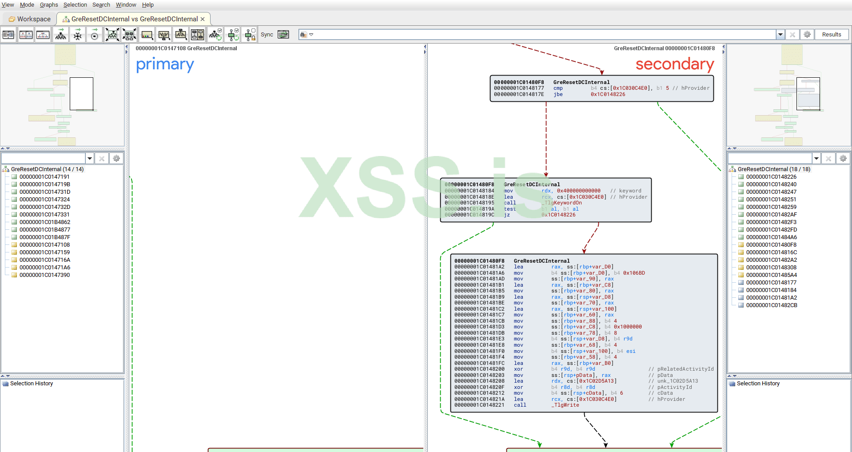This screenshot has height=452, width=852.
Task: Open main search settings gear
Action: [807, 35]
